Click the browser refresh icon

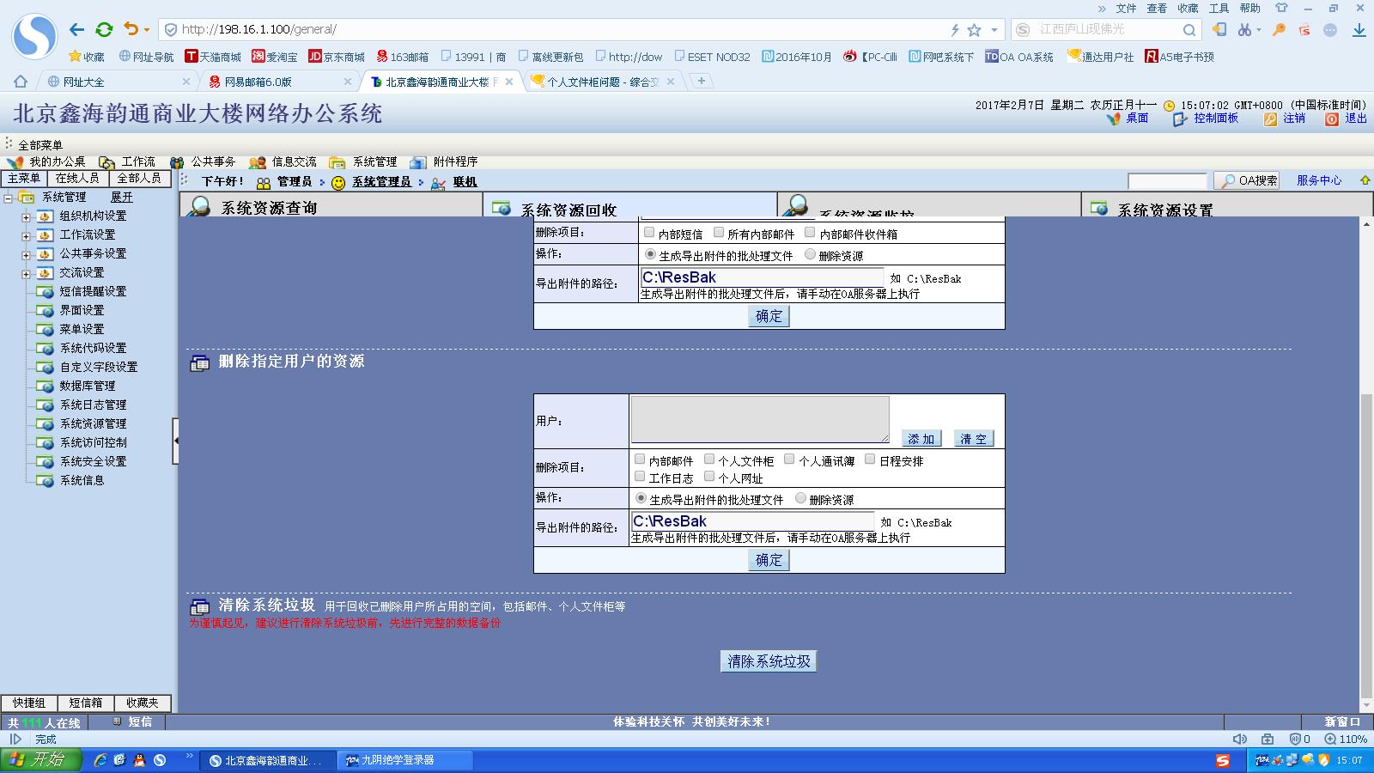point(104,29)
